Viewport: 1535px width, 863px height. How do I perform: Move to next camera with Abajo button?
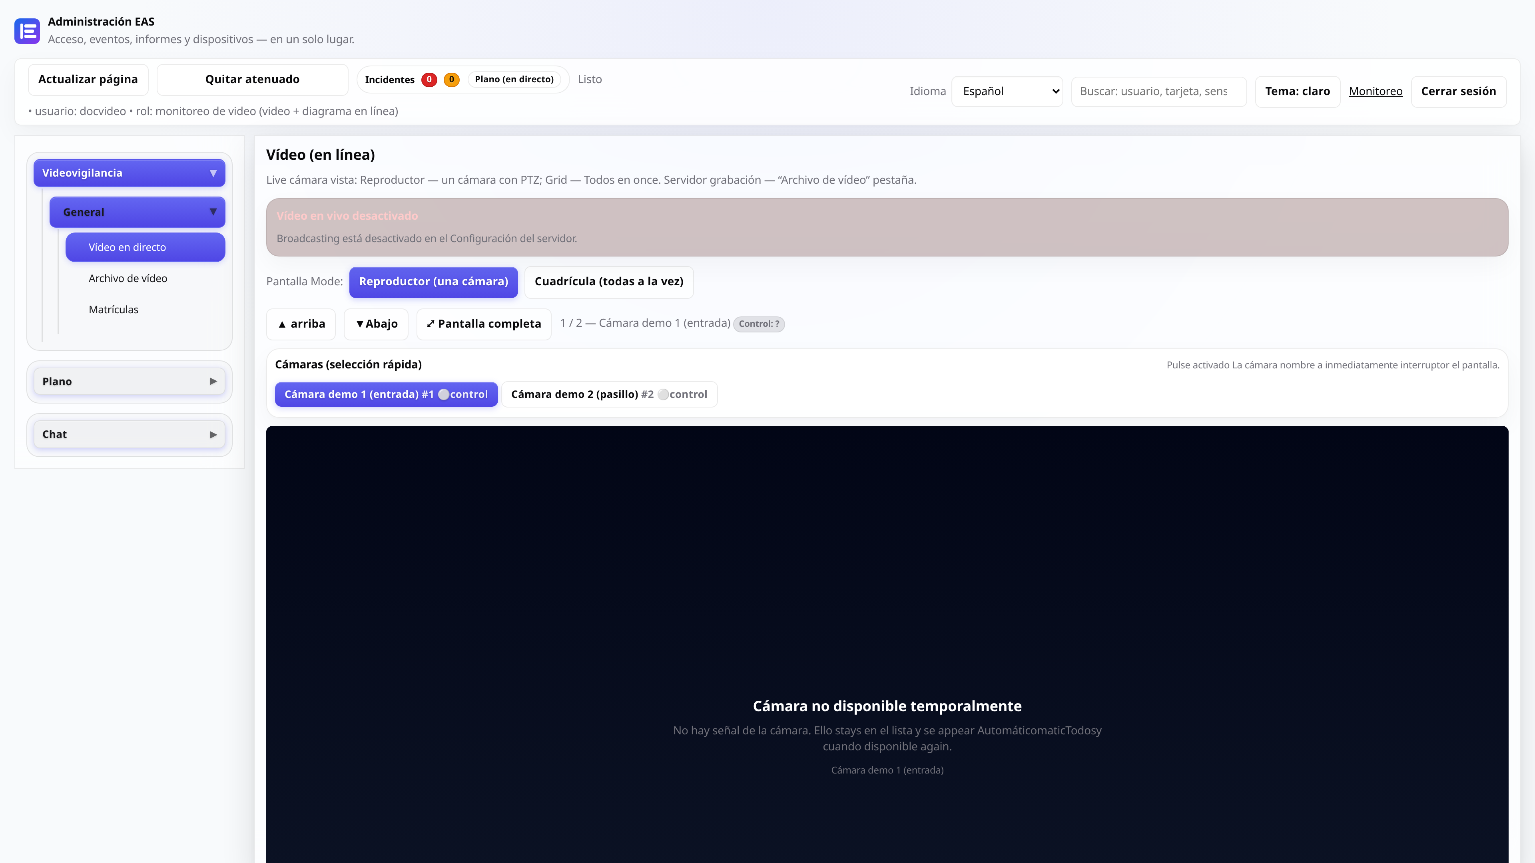pos(376,324)
